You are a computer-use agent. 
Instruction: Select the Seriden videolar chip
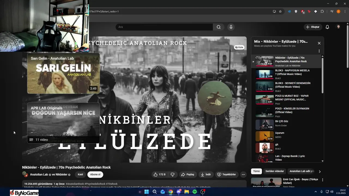(x=275, y=171)
